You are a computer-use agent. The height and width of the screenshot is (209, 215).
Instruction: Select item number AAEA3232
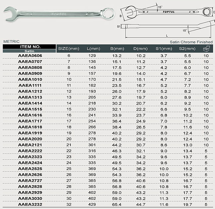tap(30, 204)
